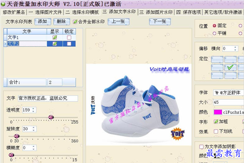The image size is (244, 163).
Task: Click the 透明度 slider ladybug handle
Action: [51, 117]
